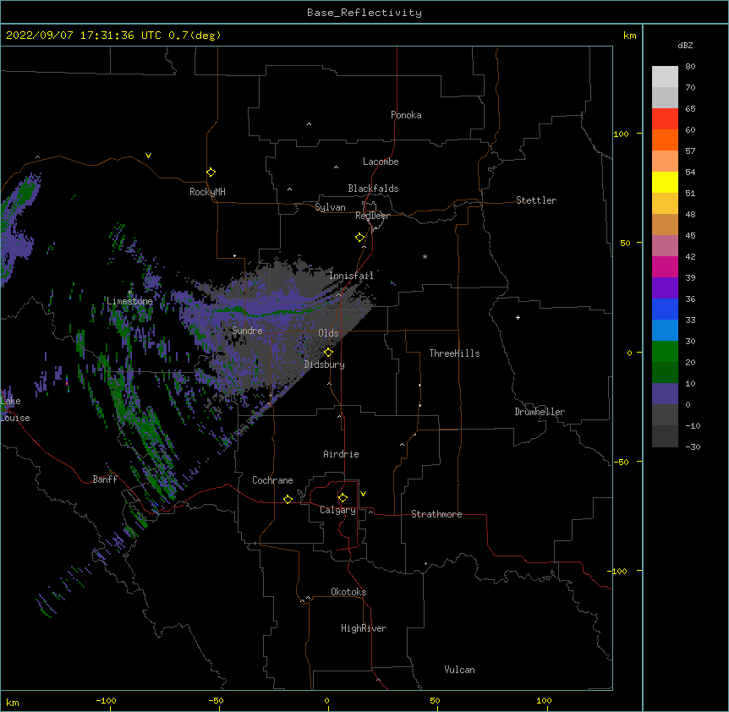729x712 pixels.
Task: Click the Base_Reflectivity title text
Action: tap(364, 13)
